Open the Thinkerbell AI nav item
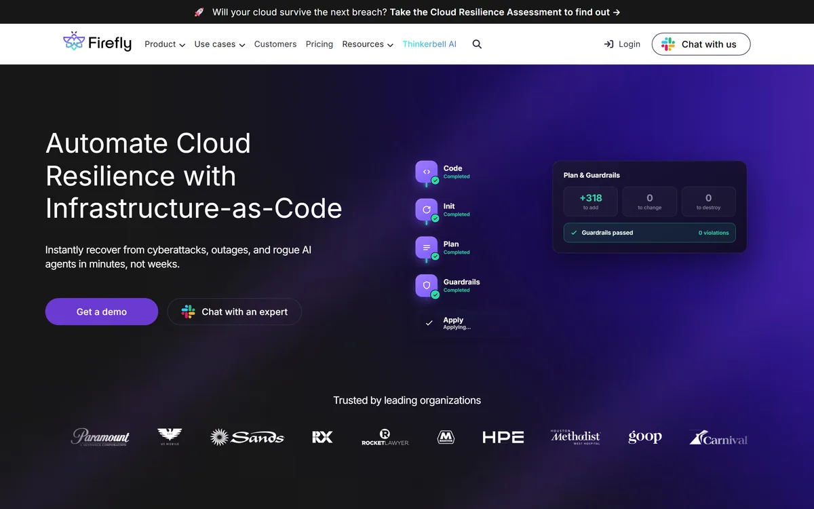The image size is (814, 509). pyautogui.click(x=429, y=44)
